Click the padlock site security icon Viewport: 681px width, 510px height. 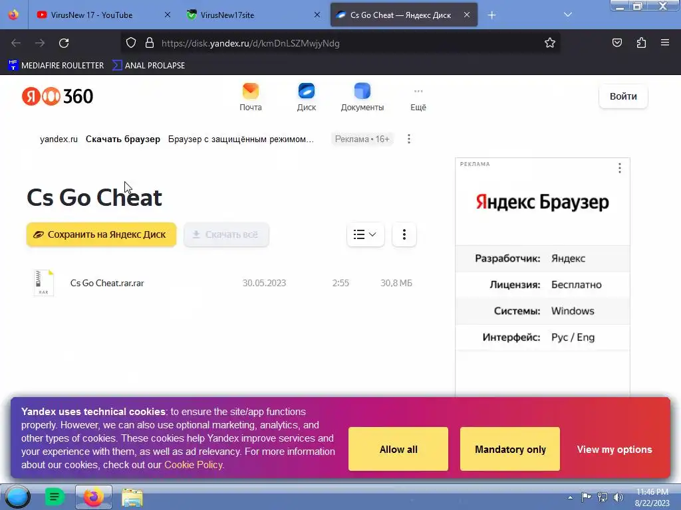click(150, 43)
